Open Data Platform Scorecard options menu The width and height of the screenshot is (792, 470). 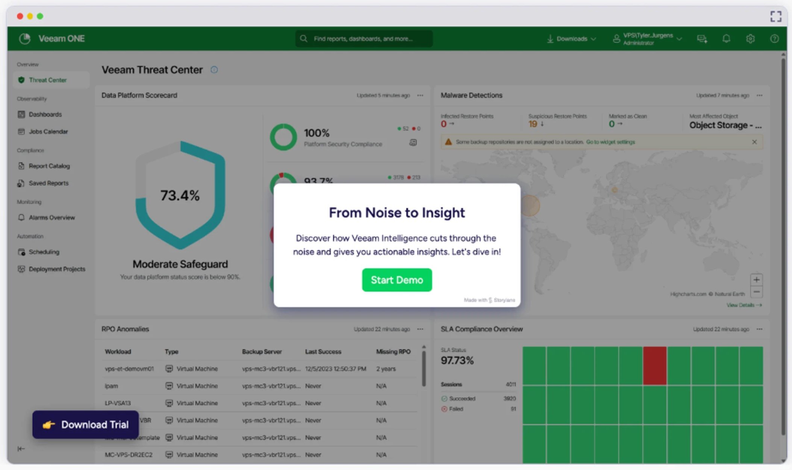point(420,95)
